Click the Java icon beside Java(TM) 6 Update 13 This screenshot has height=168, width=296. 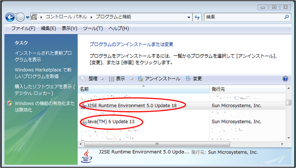pyautogui.click(x=83, y=122)
